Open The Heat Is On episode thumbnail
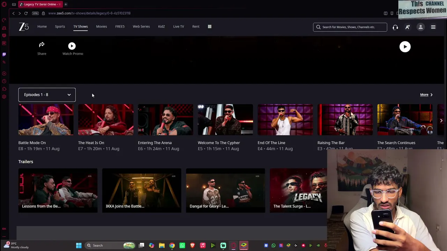Image resolution: width=447 pixels, height=251 pixels. click(x=106, y=120)
